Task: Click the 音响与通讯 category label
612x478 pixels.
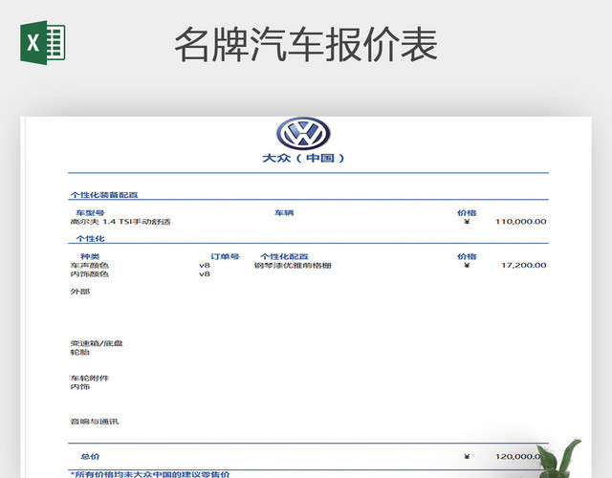Action: click(x=95, y=422)
